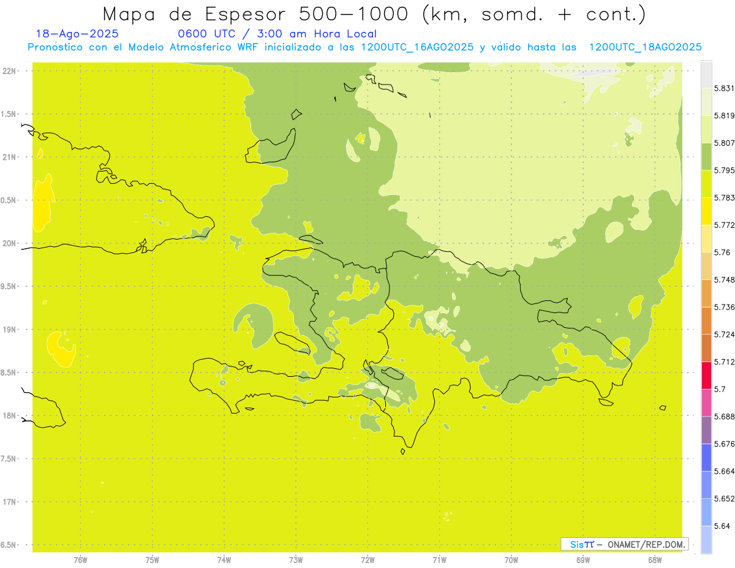Click the WRF model forecast description line
The image size is (735, 568).
(x=364, y=47)
